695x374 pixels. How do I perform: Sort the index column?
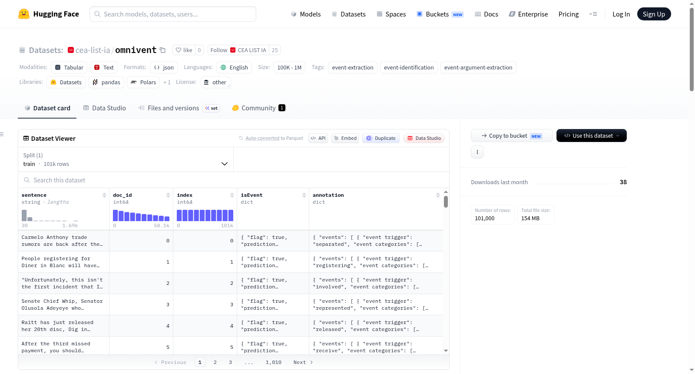coord(232,195)
